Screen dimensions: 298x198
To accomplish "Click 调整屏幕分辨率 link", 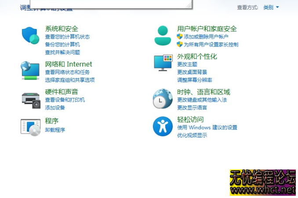I will point(195,80).
